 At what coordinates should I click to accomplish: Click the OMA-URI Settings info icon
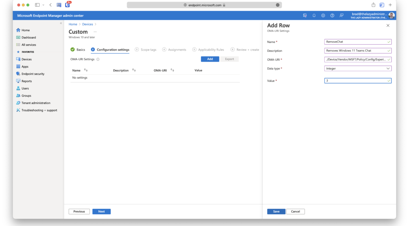coord(98,59)
